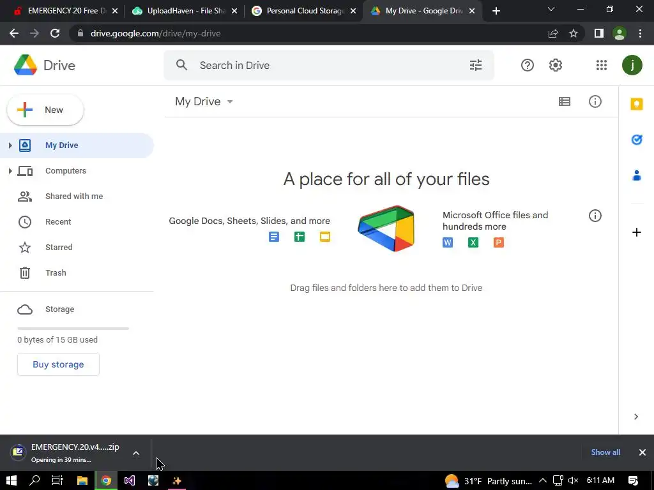Click the Google Docs icon
Screen dimensions: 654x490
274,237
